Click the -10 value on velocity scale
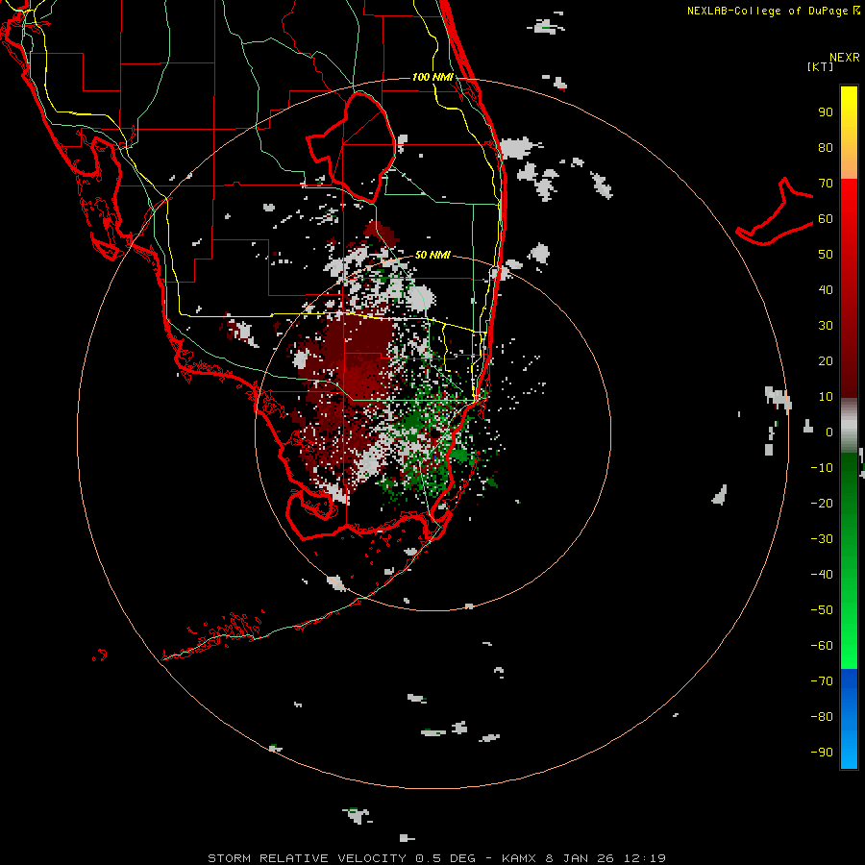Image resolution: width=865 pixels, height=865 pixels. [822, 468]
